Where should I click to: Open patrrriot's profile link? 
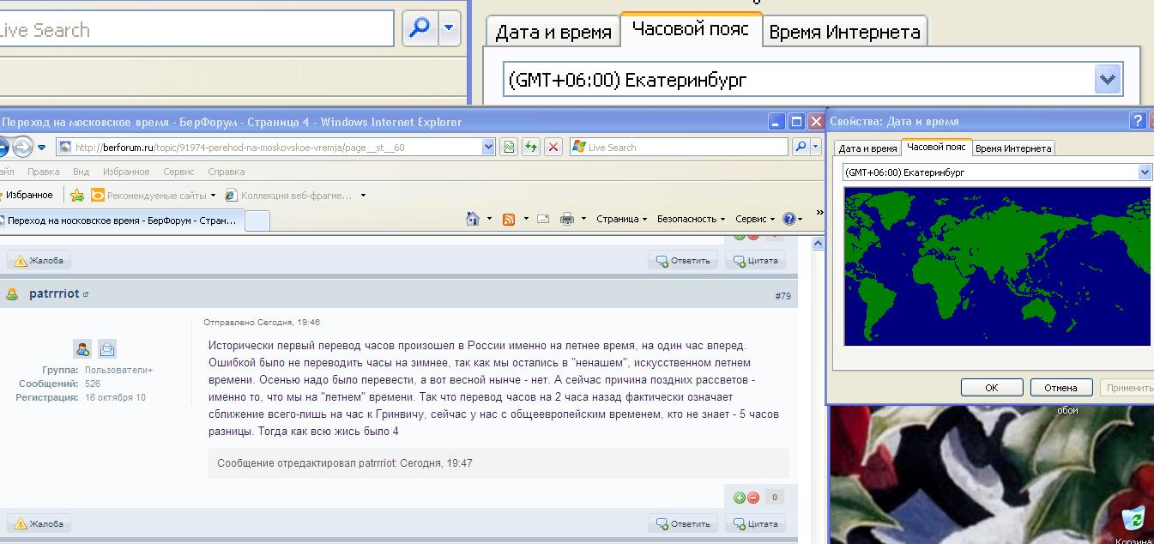(54, 293)
